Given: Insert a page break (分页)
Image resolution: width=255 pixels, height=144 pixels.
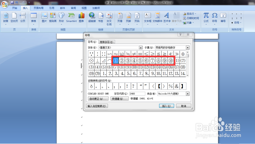Looking at the screenshot, I should coord(23,18).
